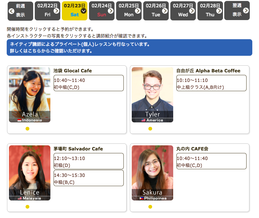Select the yellow dot under Azela's photo

pos(27,129)
